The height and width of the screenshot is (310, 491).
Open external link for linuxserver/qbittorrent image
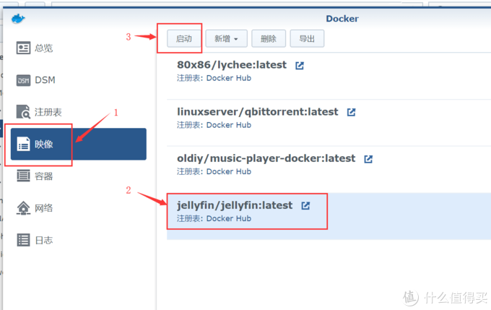pos(351,112)
